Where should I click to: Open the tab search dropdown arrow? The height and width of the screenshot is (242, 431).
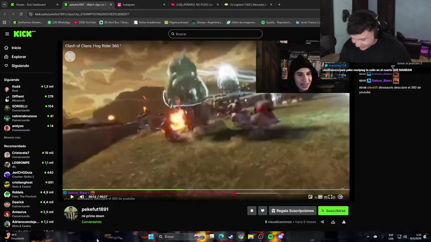point(4,5)
